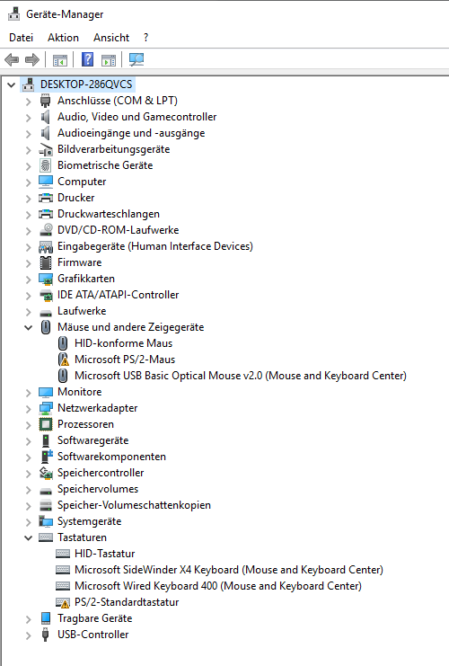Click the Forward arrow toolbar icon

(x=32, y=60)
